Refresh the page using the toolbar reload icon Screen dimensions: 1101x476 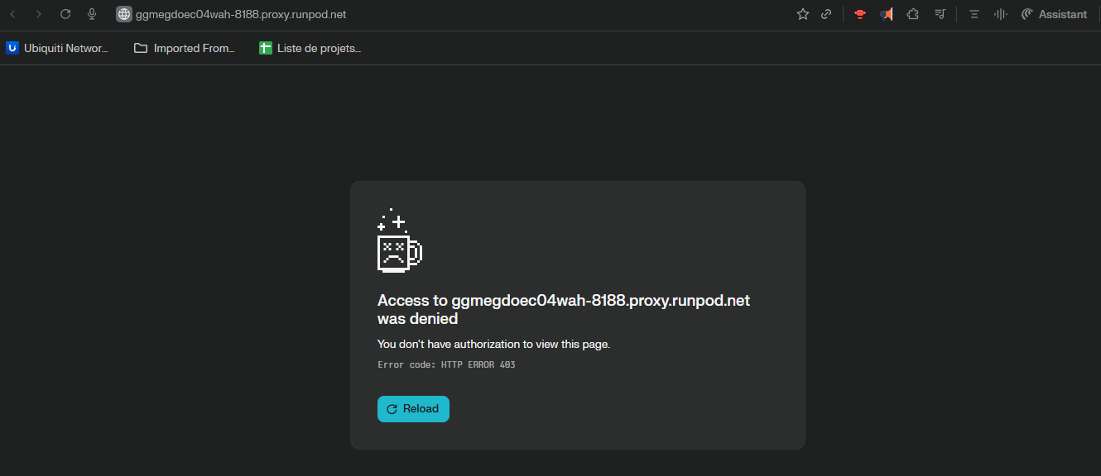coord(65,14)
